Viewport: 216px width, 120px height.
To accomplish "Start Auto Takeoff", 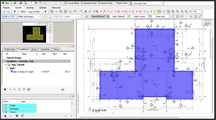I will (x=117, y=16).
